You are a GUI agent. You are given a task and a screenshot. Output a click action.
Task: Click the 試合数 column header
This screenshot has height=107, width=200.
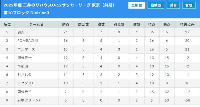(x=83, y=24)
